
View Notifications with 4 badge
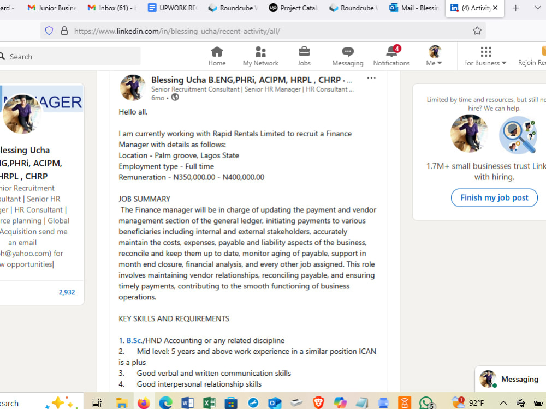click(x=391, y=56)
